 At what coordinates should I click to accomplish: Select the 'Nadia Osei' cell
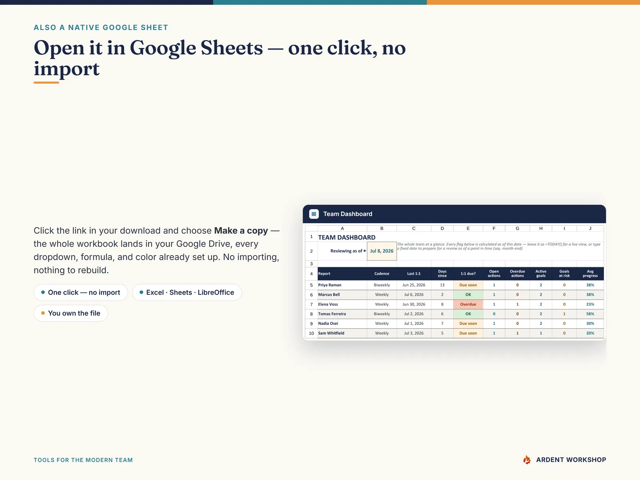click(342, 324)
